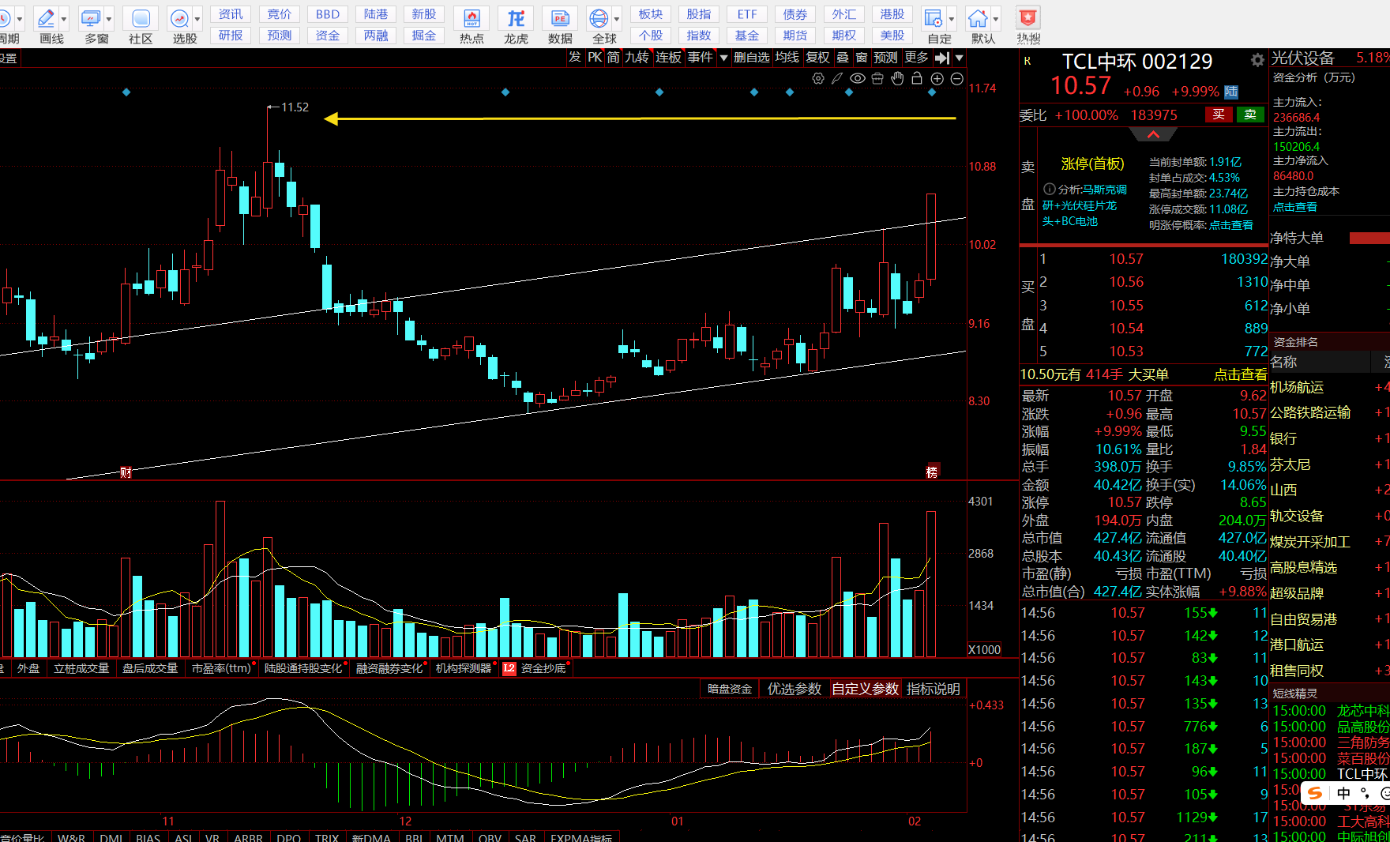Open quote panel settings gear beside TCL中环
This screenshot has height=842, width=1390.
tap(1257, 60)
